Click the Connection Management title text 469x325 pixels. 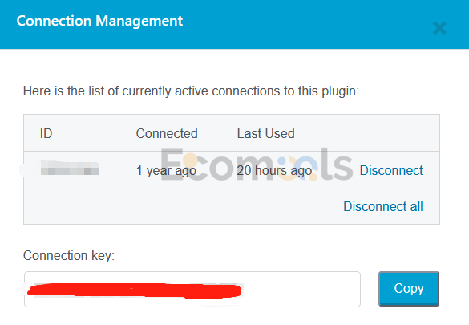[x=99, y=21]
